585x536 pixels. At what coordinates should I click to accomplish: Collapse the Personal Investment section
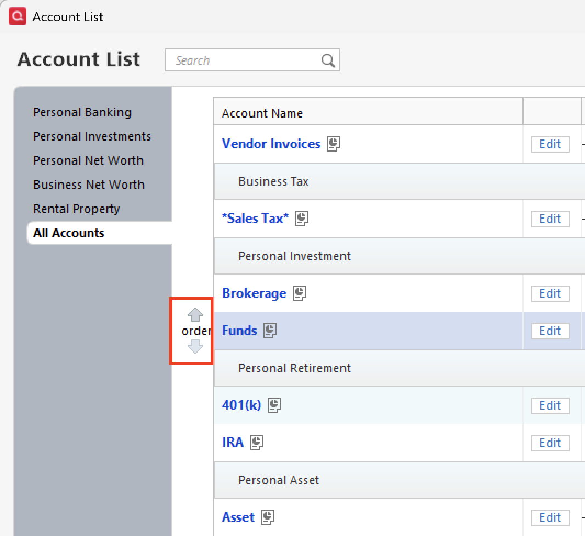[x=295, y=256]
